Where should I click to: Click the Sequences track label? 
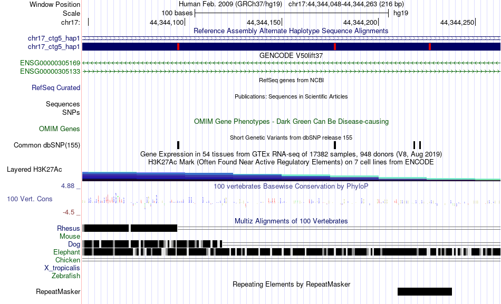coord(63,104)
